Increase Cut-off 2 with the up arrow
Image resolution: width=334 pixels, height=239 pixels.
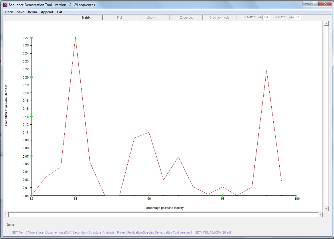pyautogui.click(x=292, y=16)
